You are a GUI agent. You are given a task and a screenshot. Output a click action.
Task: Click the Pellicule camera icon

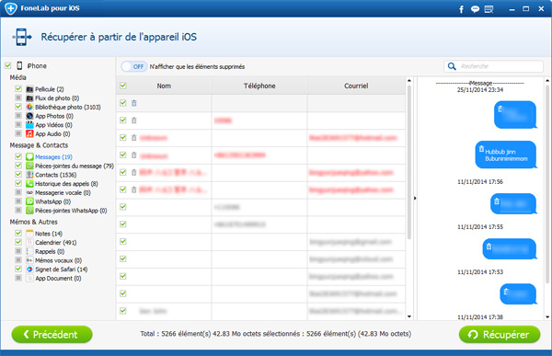pos(29,89)
